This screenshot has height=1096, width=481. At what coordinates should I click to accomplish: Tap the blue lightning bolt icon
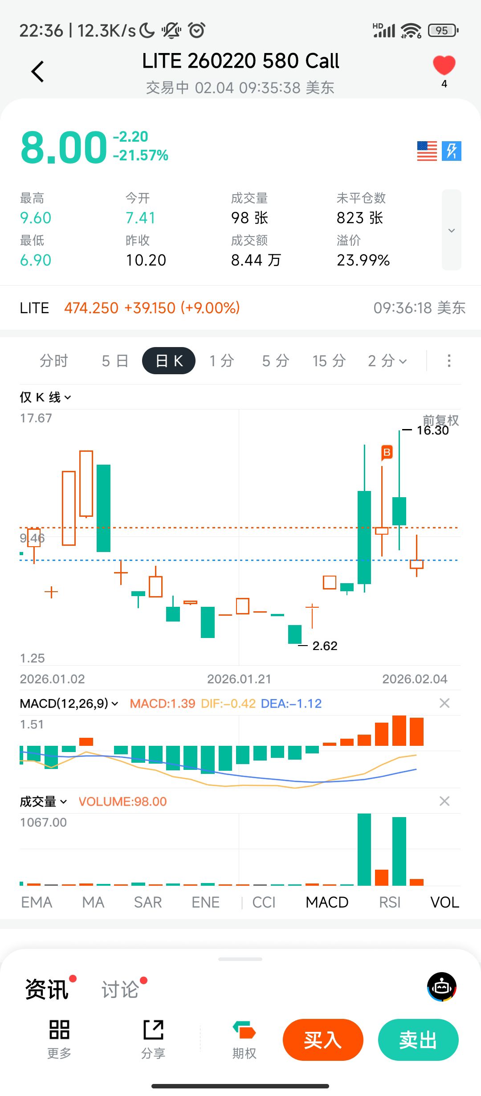[x=452, y=151]
